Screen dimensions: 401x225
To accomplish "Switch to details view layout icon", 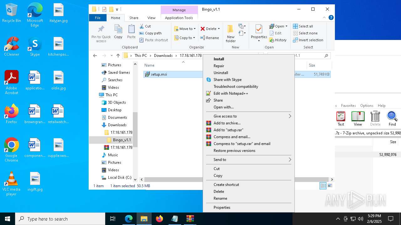I will 323,186.
